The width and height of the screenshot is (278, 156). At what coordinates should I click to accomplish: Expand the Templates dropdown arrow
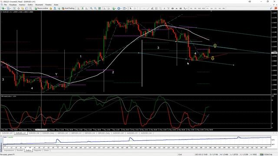point(126,8)
